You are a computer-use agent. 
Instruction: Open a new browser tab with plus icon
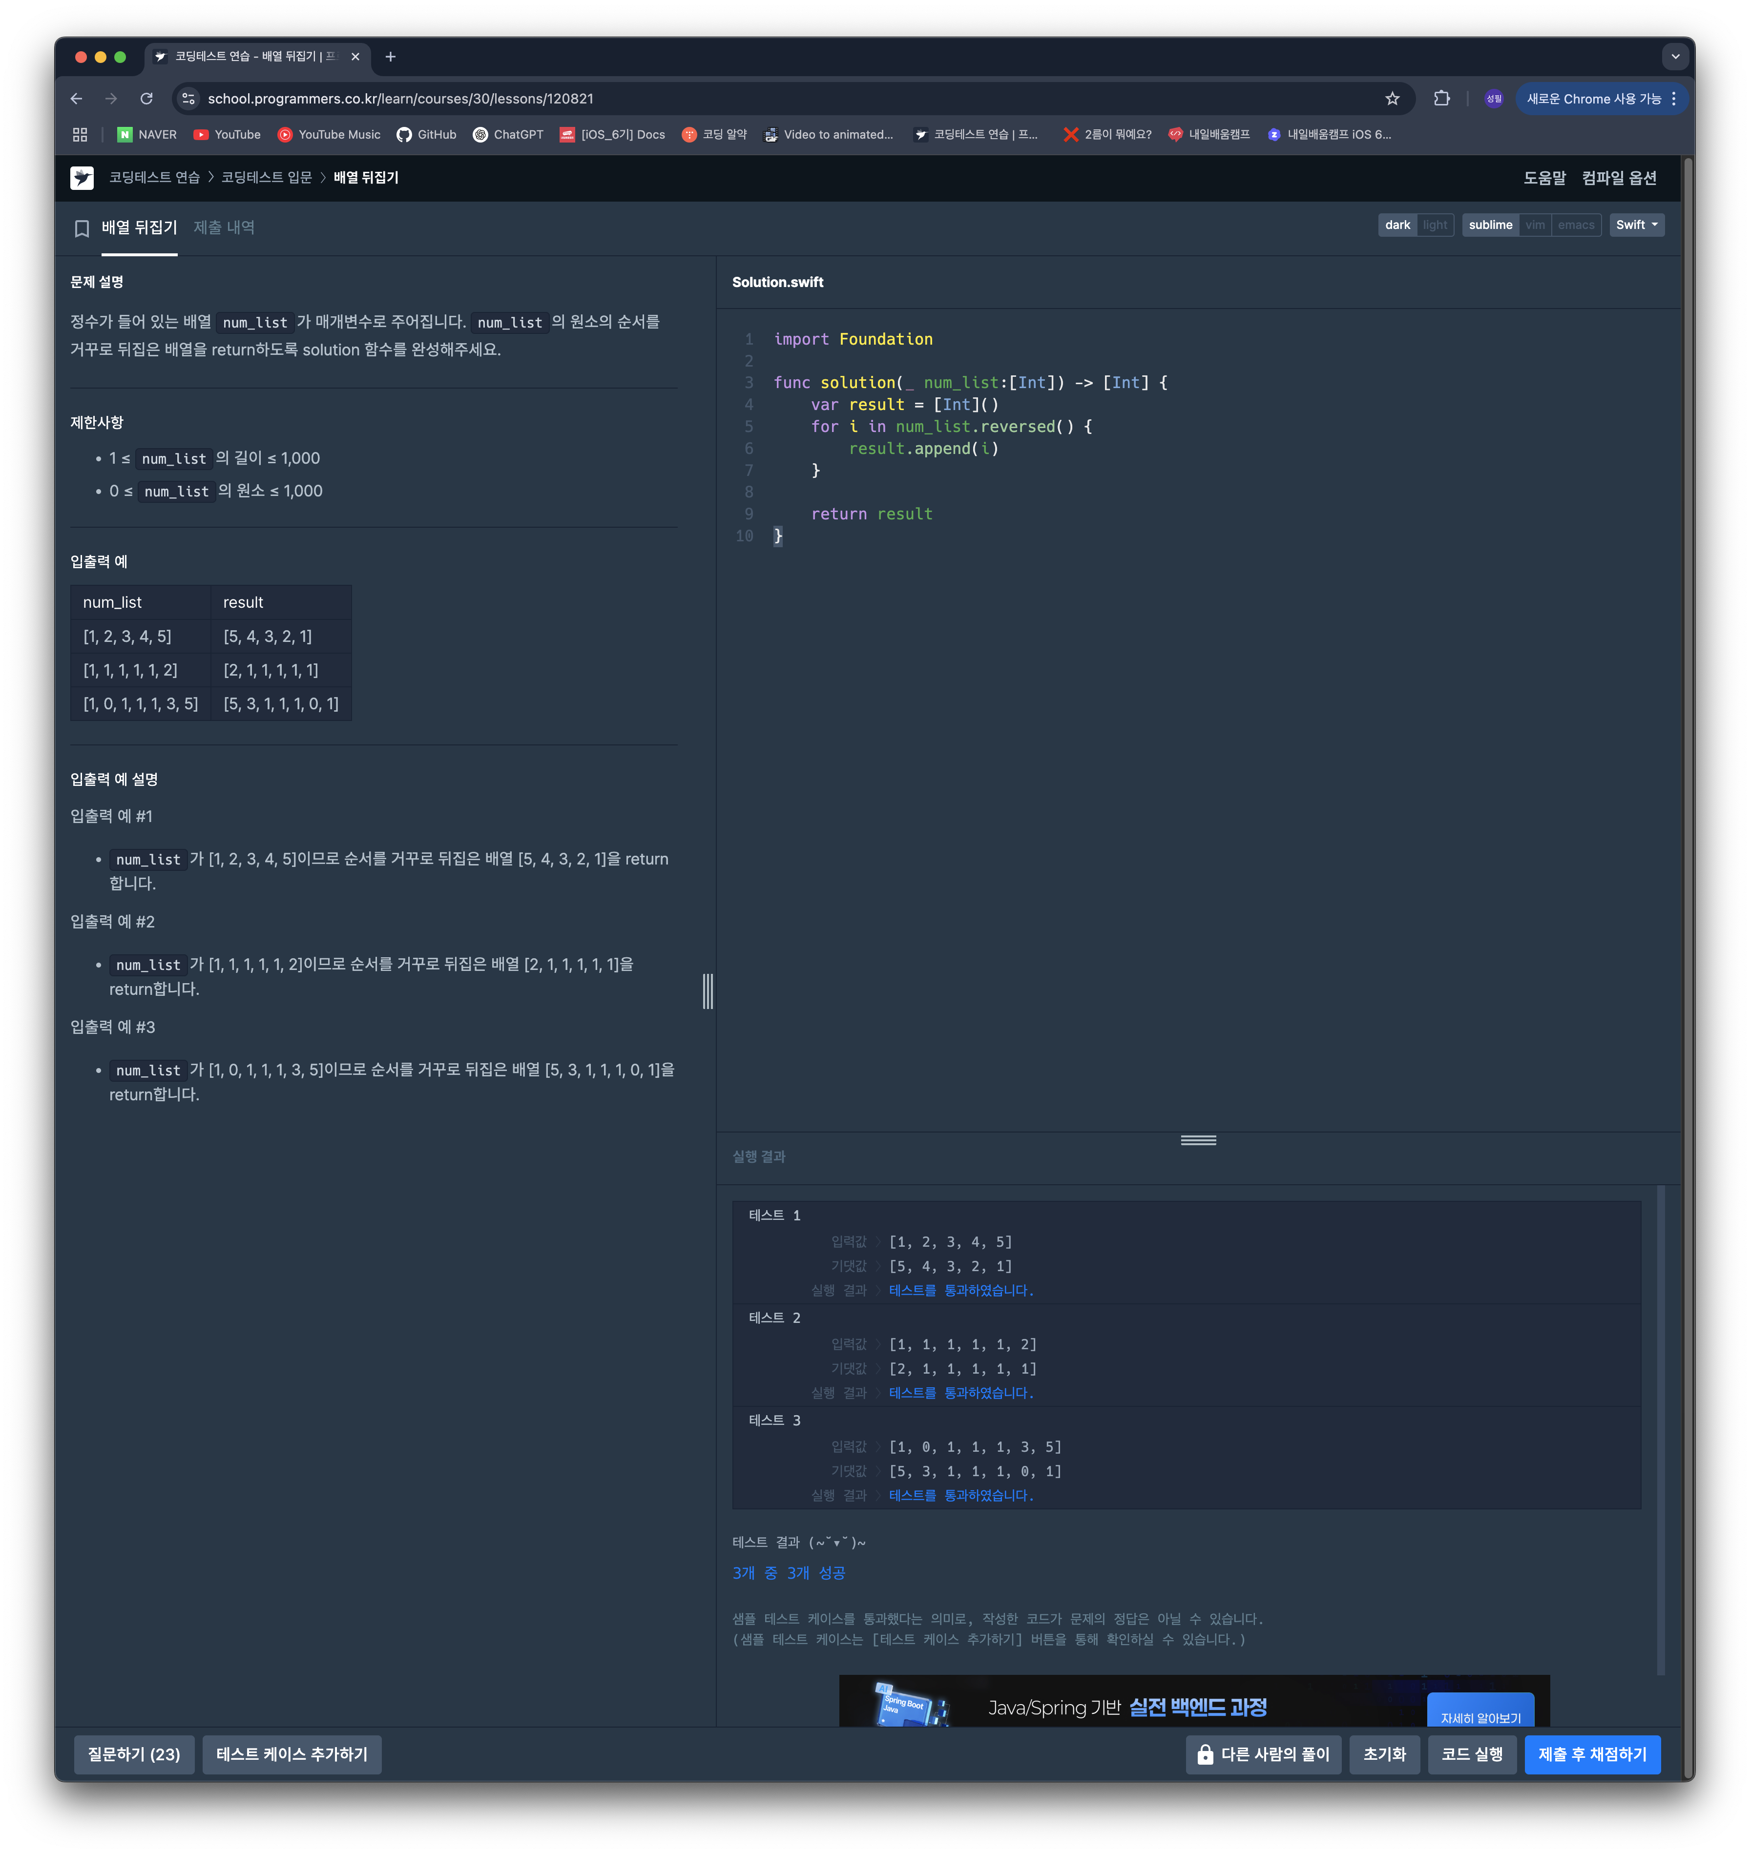[390, 57]
